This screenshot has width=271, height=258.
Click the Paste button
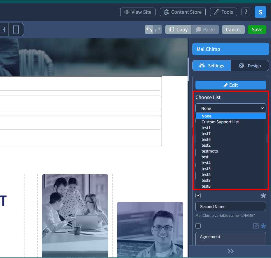(x=205, y=30)
